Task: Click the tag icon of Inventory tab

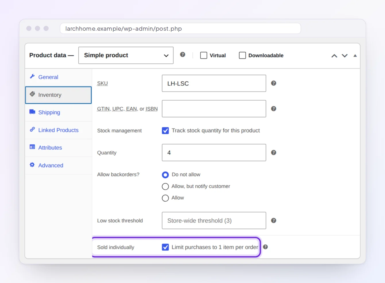Action: [x=32, y=94]
